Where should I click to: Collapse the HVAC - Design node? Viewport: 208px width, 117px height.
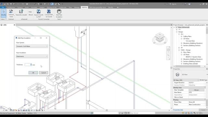pos(179,50)
